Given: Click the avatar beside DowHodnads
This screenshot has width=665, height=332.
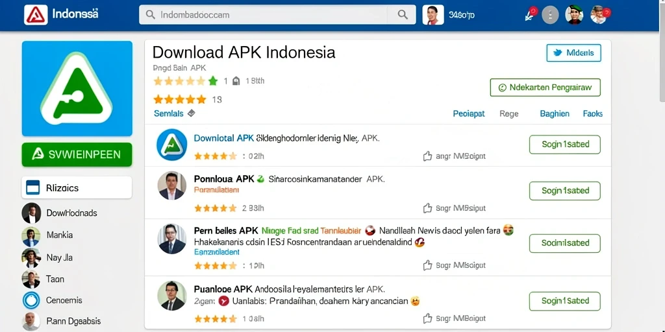Looking at the screenshot, I should 31,213.
